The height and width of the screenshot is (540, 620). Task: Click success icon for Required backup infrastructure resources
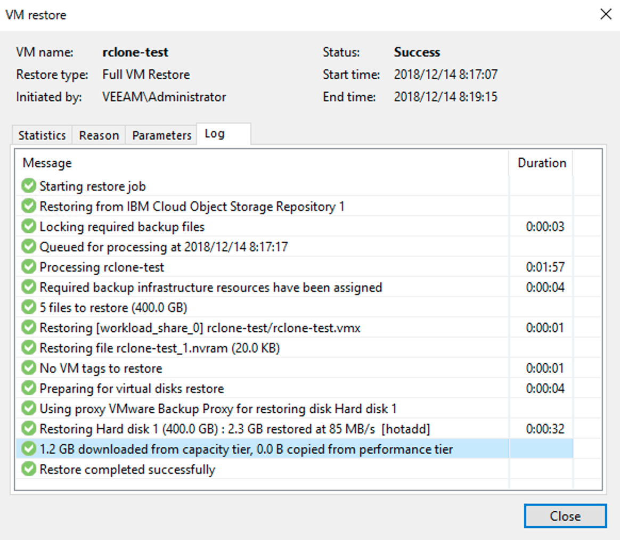[x=28, y=287]
